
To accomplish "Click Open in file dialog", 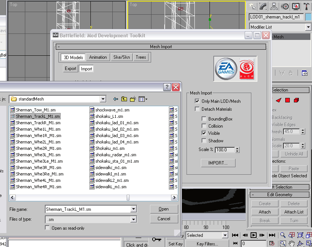I will point(164,209).
